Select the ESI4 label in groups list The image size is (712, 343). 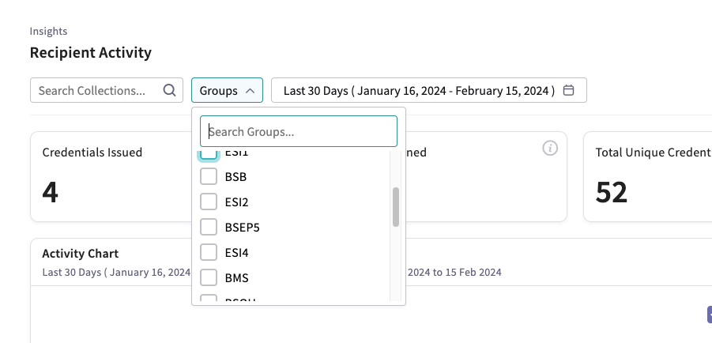[x=236, y=253]
